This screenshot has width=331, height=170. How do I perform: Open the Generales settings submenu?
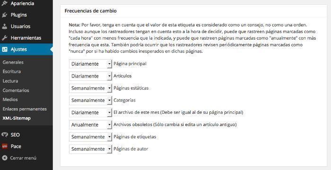coord(13,62)
